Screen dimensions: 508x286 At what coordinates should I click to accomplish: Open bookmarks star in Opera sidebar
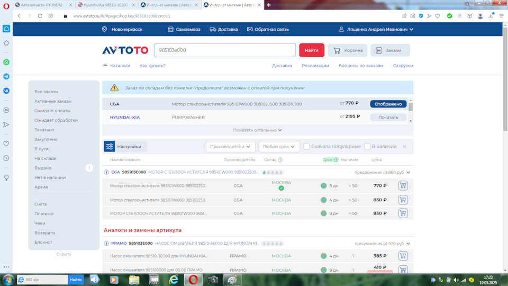6,43
